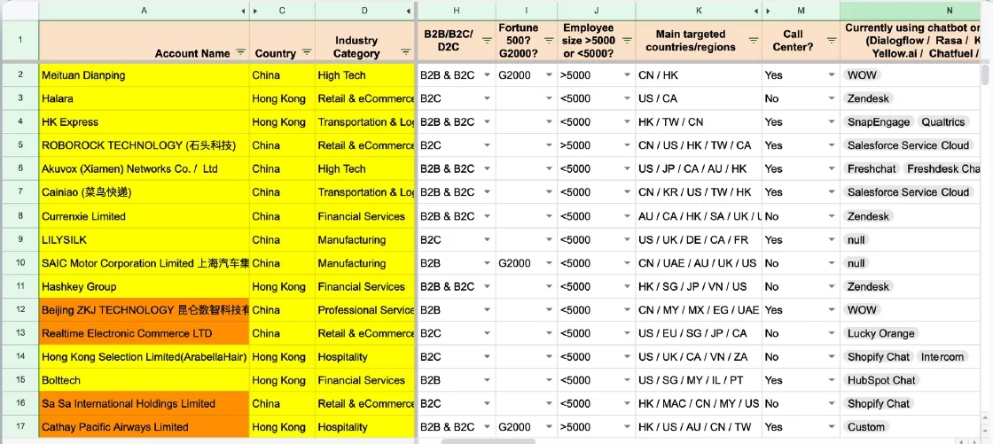Open filter icon on Country header

[x=307, y=52]
